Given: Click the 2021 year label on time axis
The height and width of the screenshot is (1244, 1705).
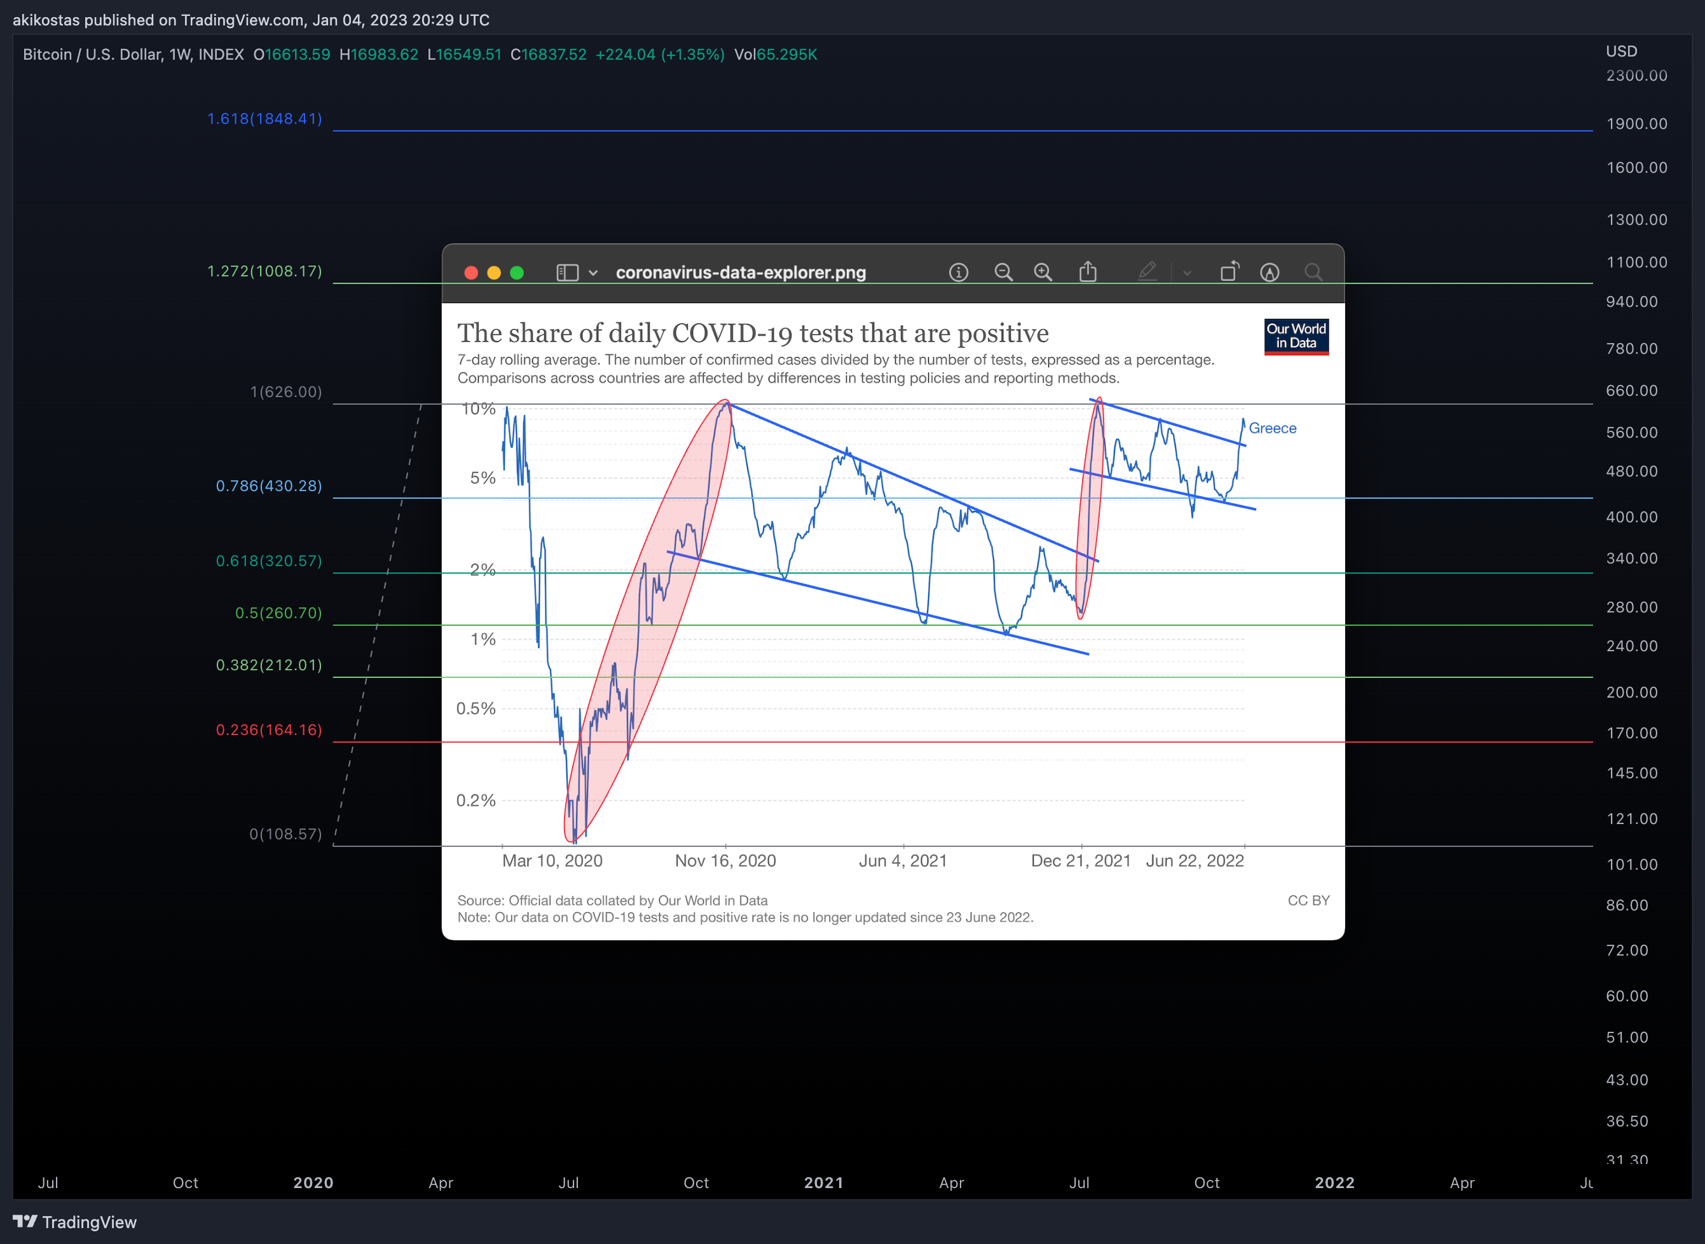Looking at the screenshot, I should 823,1182.
